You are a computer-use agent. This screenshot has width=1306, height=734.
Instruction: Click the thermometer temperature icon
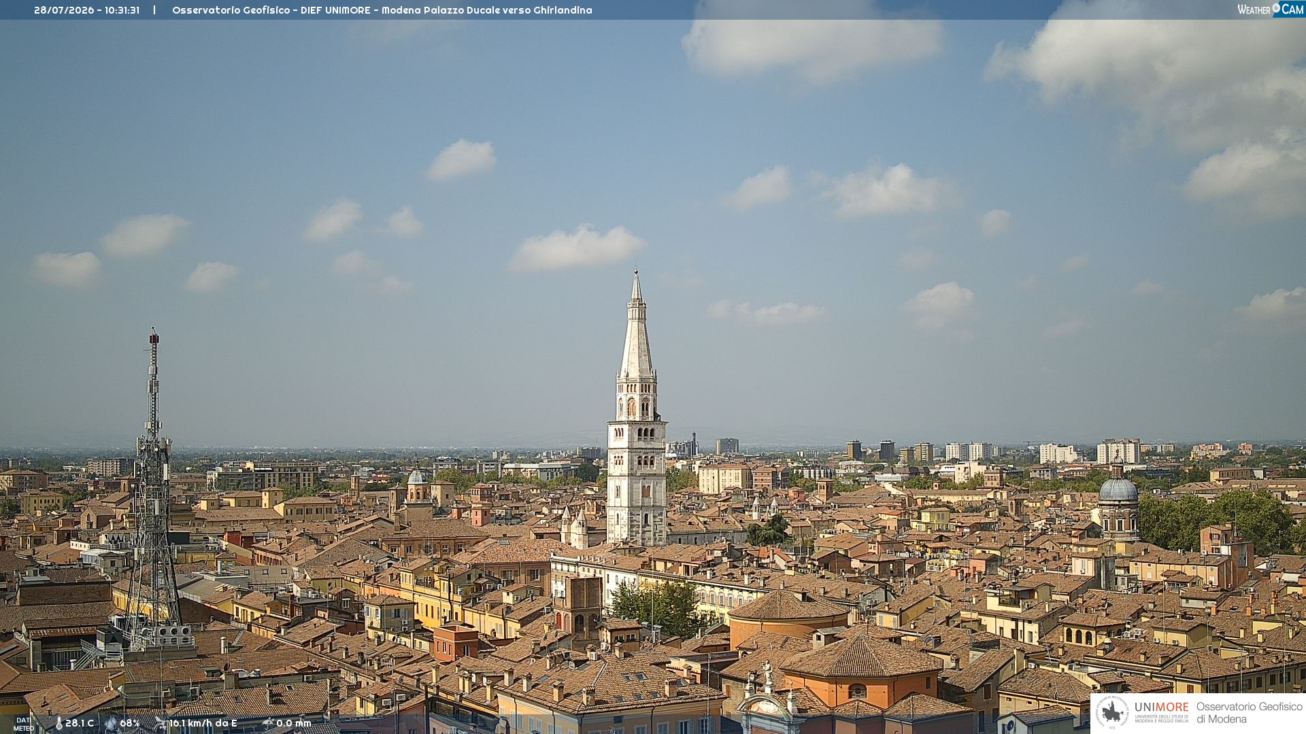coord(58,724)
